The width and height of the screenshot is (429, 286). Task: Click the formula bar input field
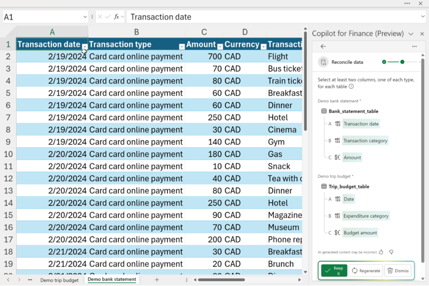[268, 17]
